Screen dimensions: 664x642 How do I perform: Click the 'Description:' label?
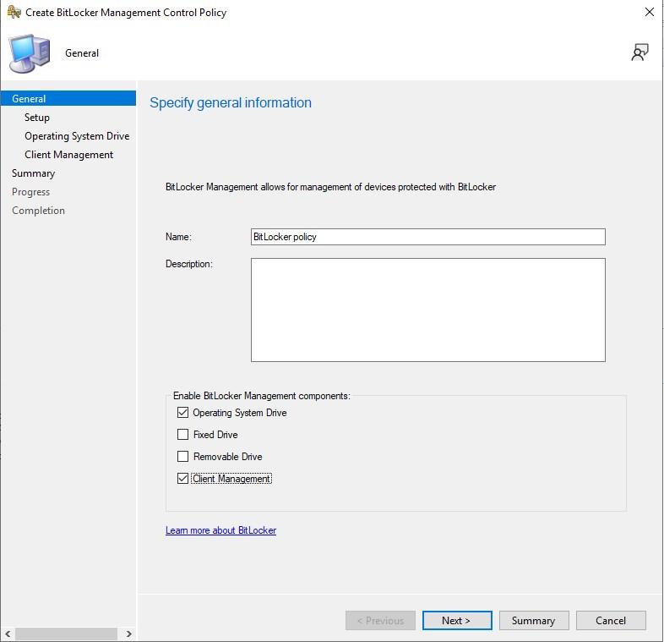tap(189, 264)
